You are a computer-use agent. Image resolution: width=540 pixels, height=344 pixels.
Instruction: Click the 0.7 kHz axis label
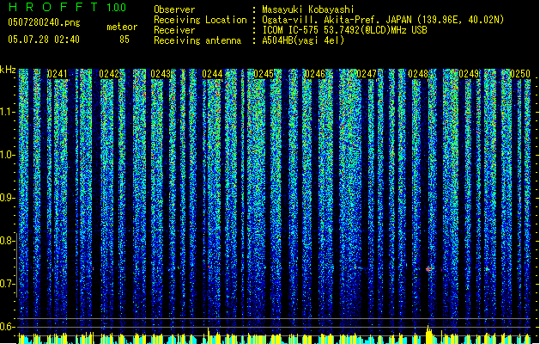8,284
